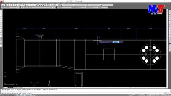Click the Zoom Realtime icon
Image resolution: width=171 pixels, height=96 pixels.
coord(39,5)
